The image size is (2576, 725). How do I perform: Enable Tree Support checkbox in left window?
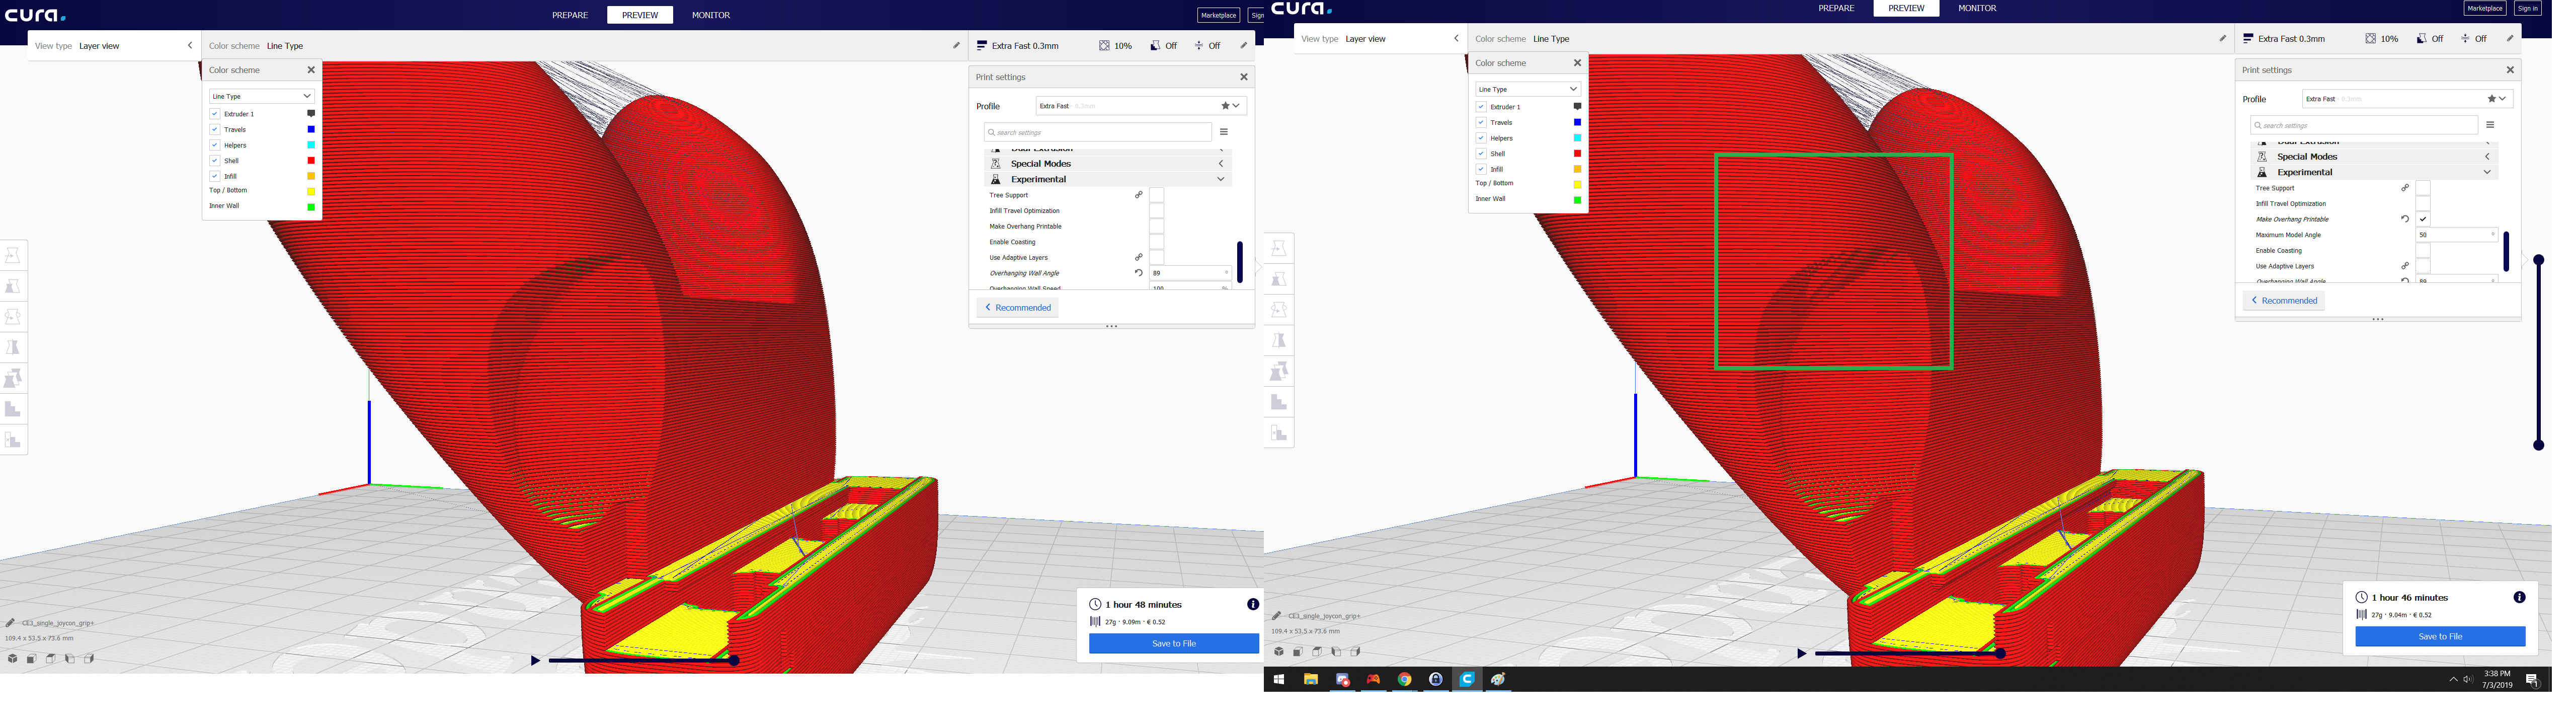(1156, 195)
